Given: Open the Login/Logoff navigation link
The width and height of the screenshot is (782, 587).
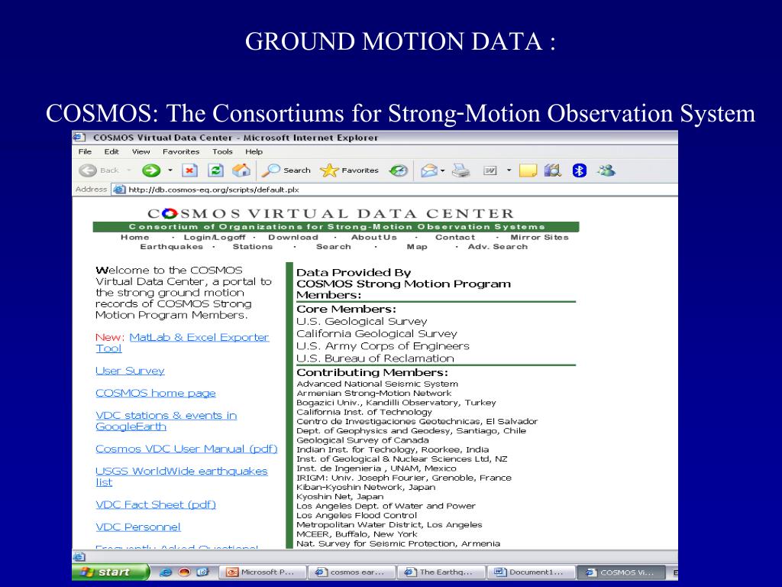Looking at the screenshot, I should coord(215,238).
